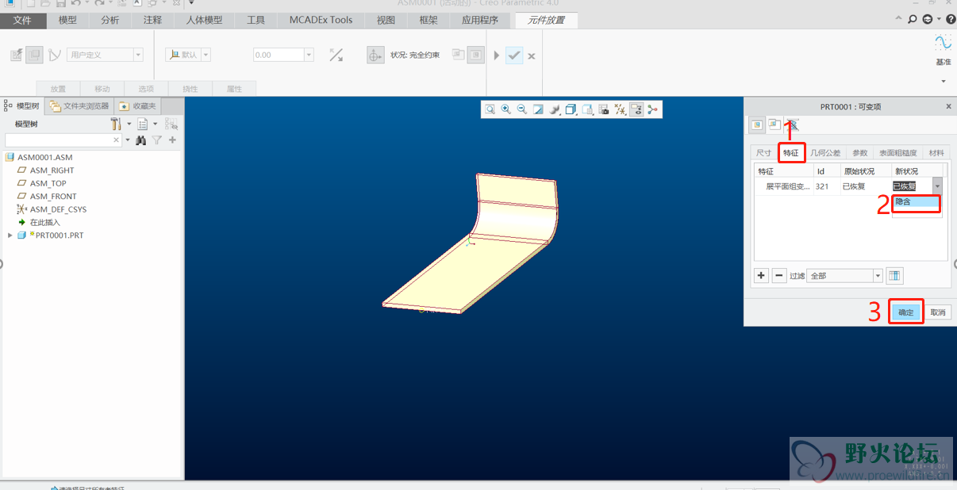Click the Zoom In magnifier icon
The height and width of the screenshot is (490, 957).
click(x=506, y=109)
